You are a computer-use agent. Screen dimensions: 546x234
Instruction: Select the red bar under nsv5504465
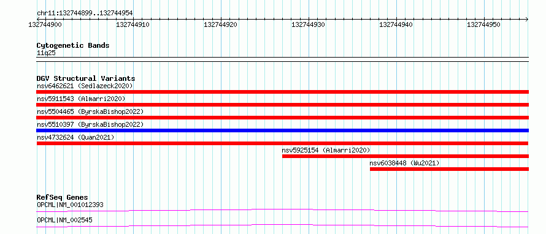282,118
